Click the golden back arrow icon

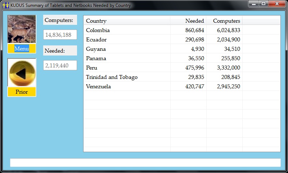(x=22, y=72)
